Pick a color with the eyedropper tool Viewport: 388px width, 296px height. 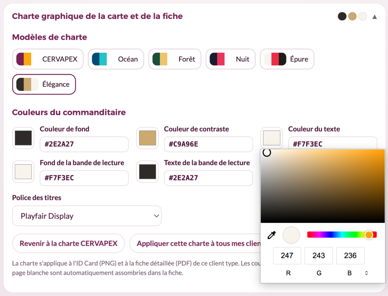271,235
